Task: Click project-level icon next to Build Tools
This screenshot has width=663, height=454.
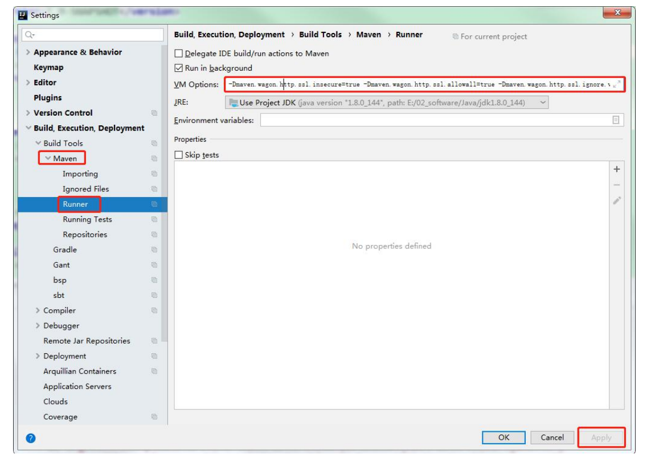Action: click(x=154, y=144)
